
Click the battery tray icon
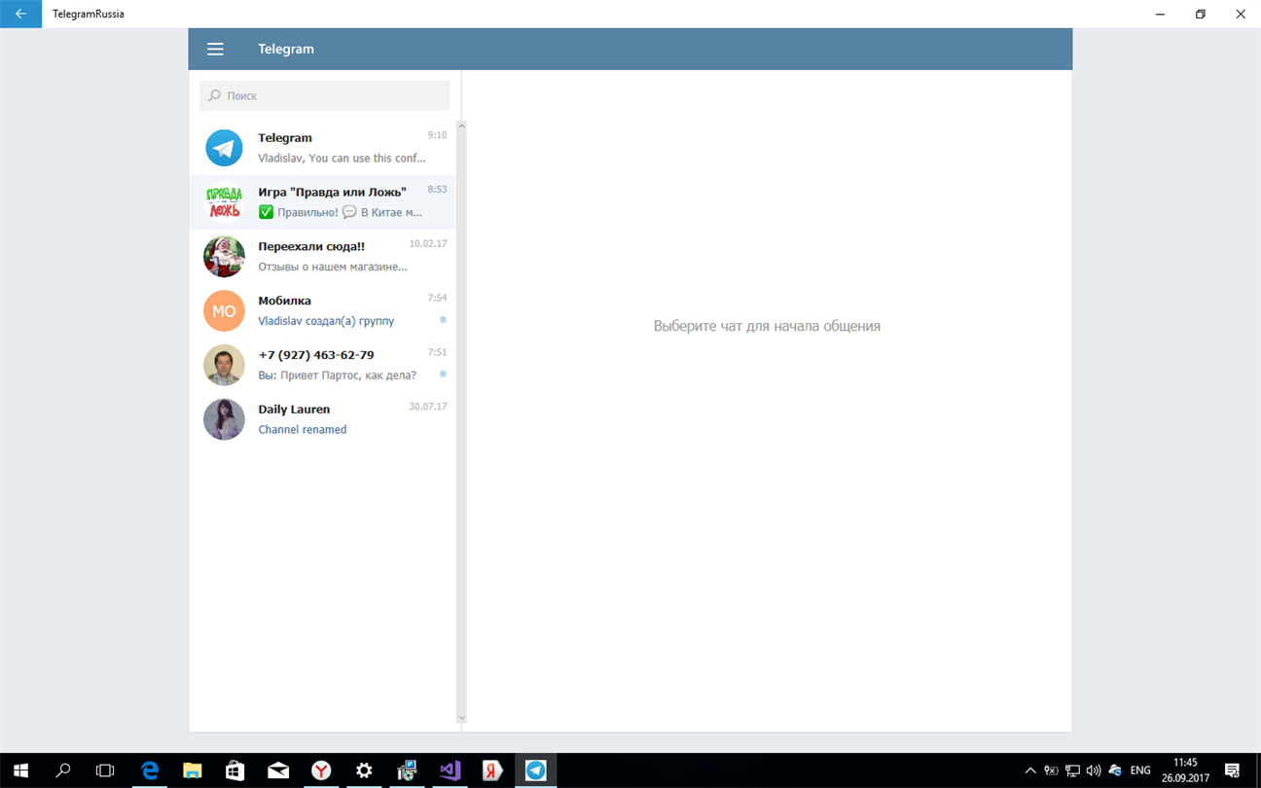coord(1052,770)
